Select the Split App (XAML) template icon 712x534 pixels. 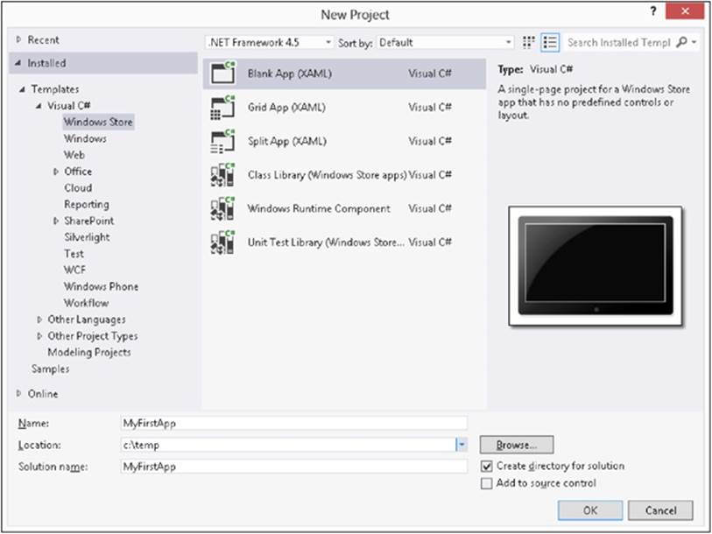coord(223,141)
